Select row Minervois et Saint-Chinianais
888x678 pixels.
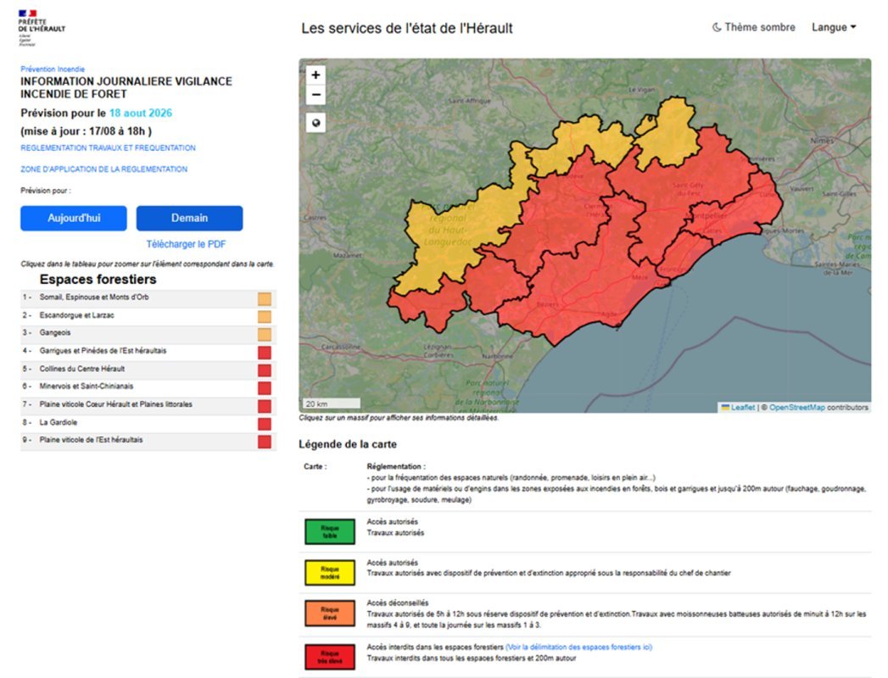[148, 387]
